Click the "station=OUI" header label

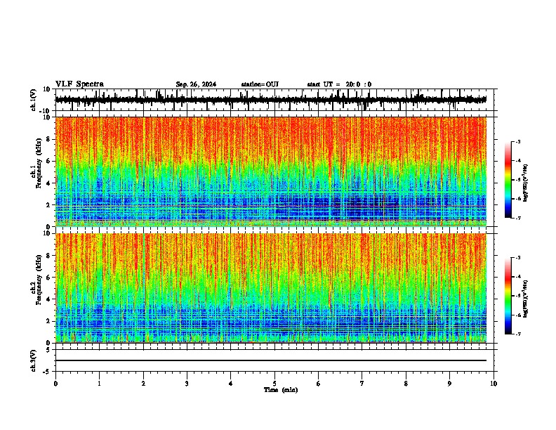click(260, 84)
